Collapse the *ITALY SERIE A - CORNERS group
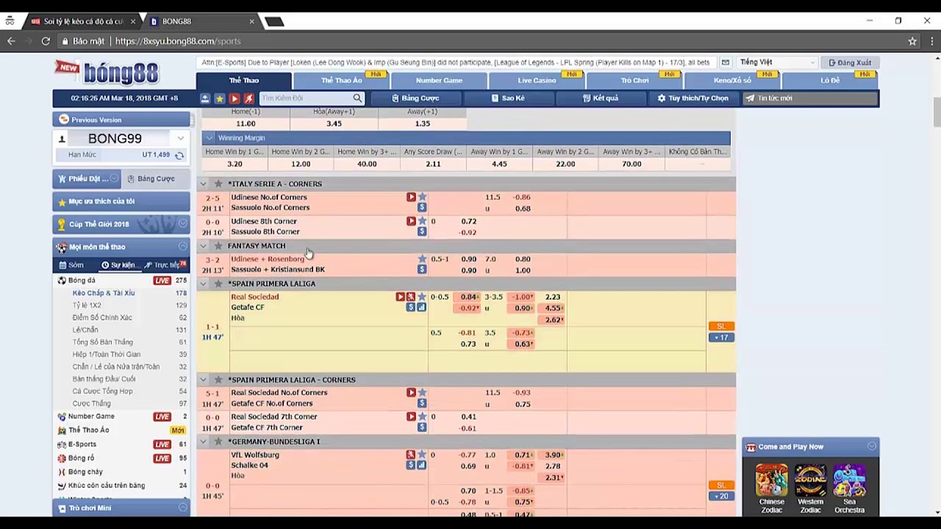 pyautogui.click(x=204, y=184)
